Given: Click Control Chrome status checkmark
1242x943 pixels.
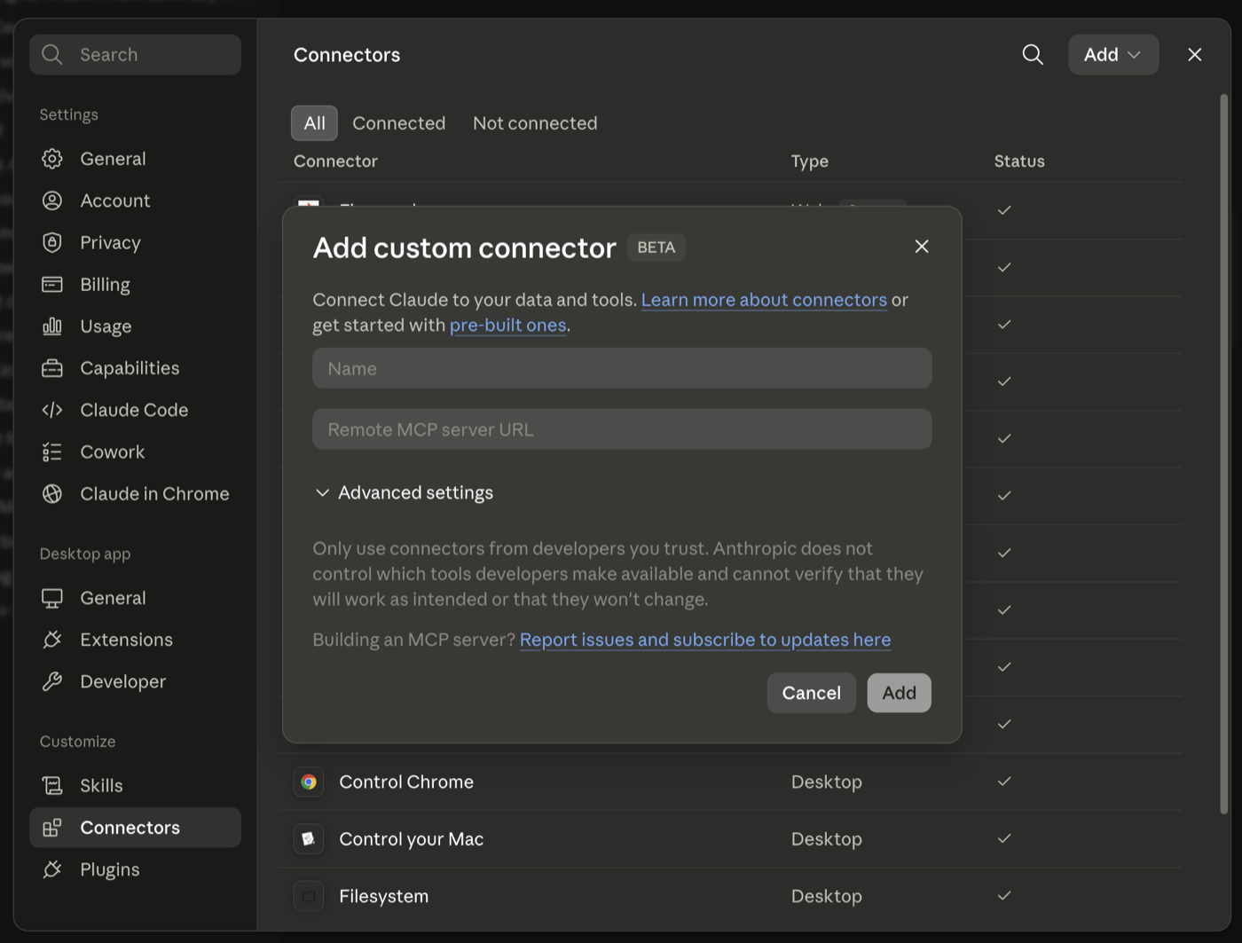Looking at the screenshot, I should (1004, 782).
